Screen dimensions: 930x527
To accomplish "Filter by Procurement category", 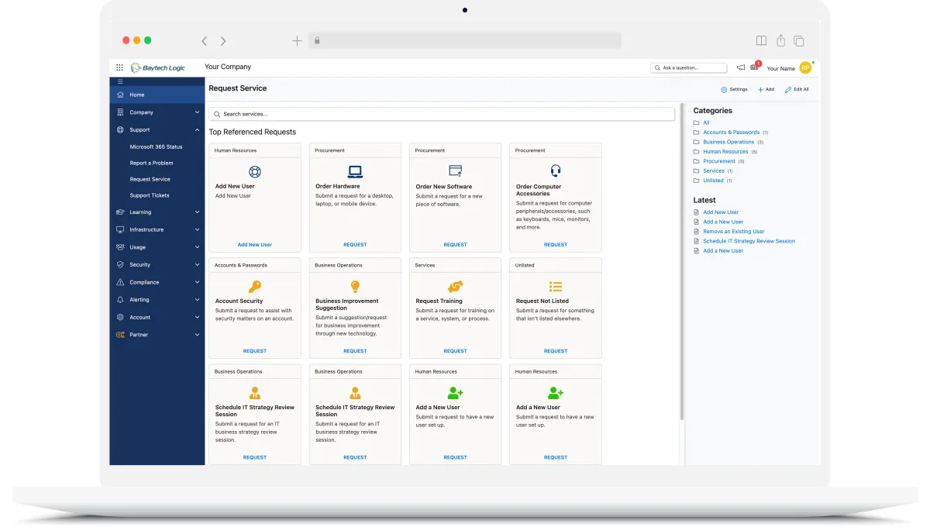I will pos(719,161).
